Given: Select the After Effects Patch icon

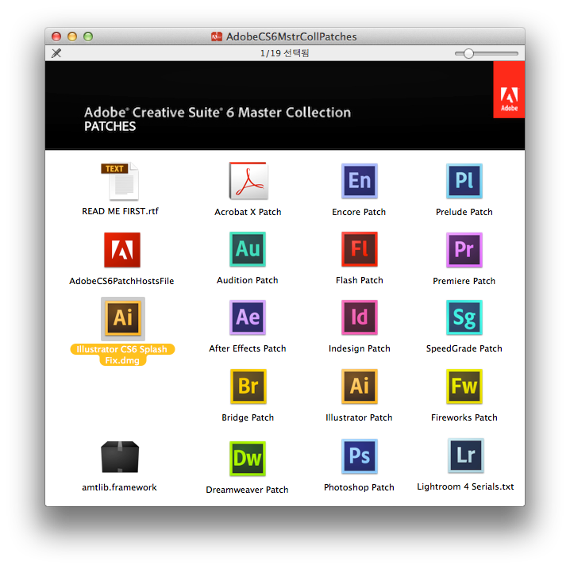Looking at the screenshot, I should point(248,317).
